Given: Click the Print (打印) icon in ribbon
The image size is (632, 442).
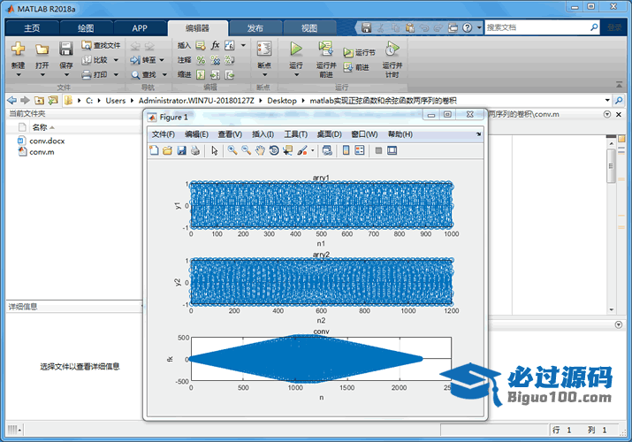Looking at the screenshot, I should [87, 74].
